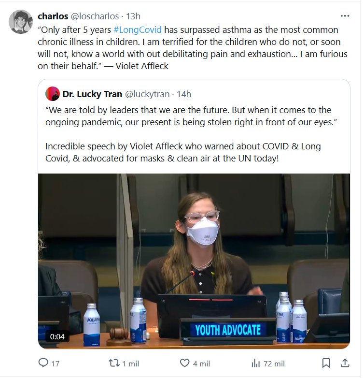Screen dimensions: 364x378
Task: Open the three-dot more options menu
Action: point(345,15)
